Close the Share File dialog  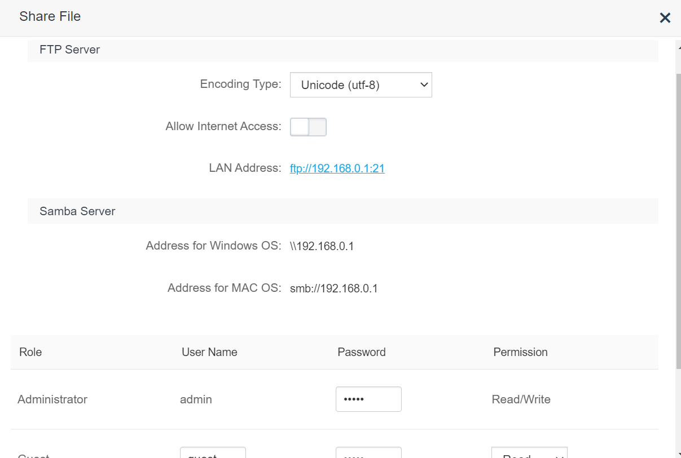tap(665, 18)
